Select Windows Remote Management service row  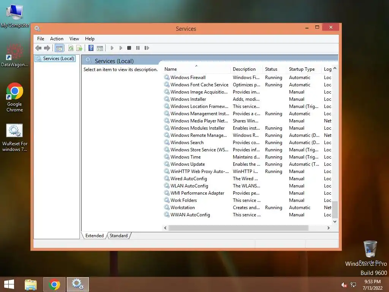coord(247,135)
